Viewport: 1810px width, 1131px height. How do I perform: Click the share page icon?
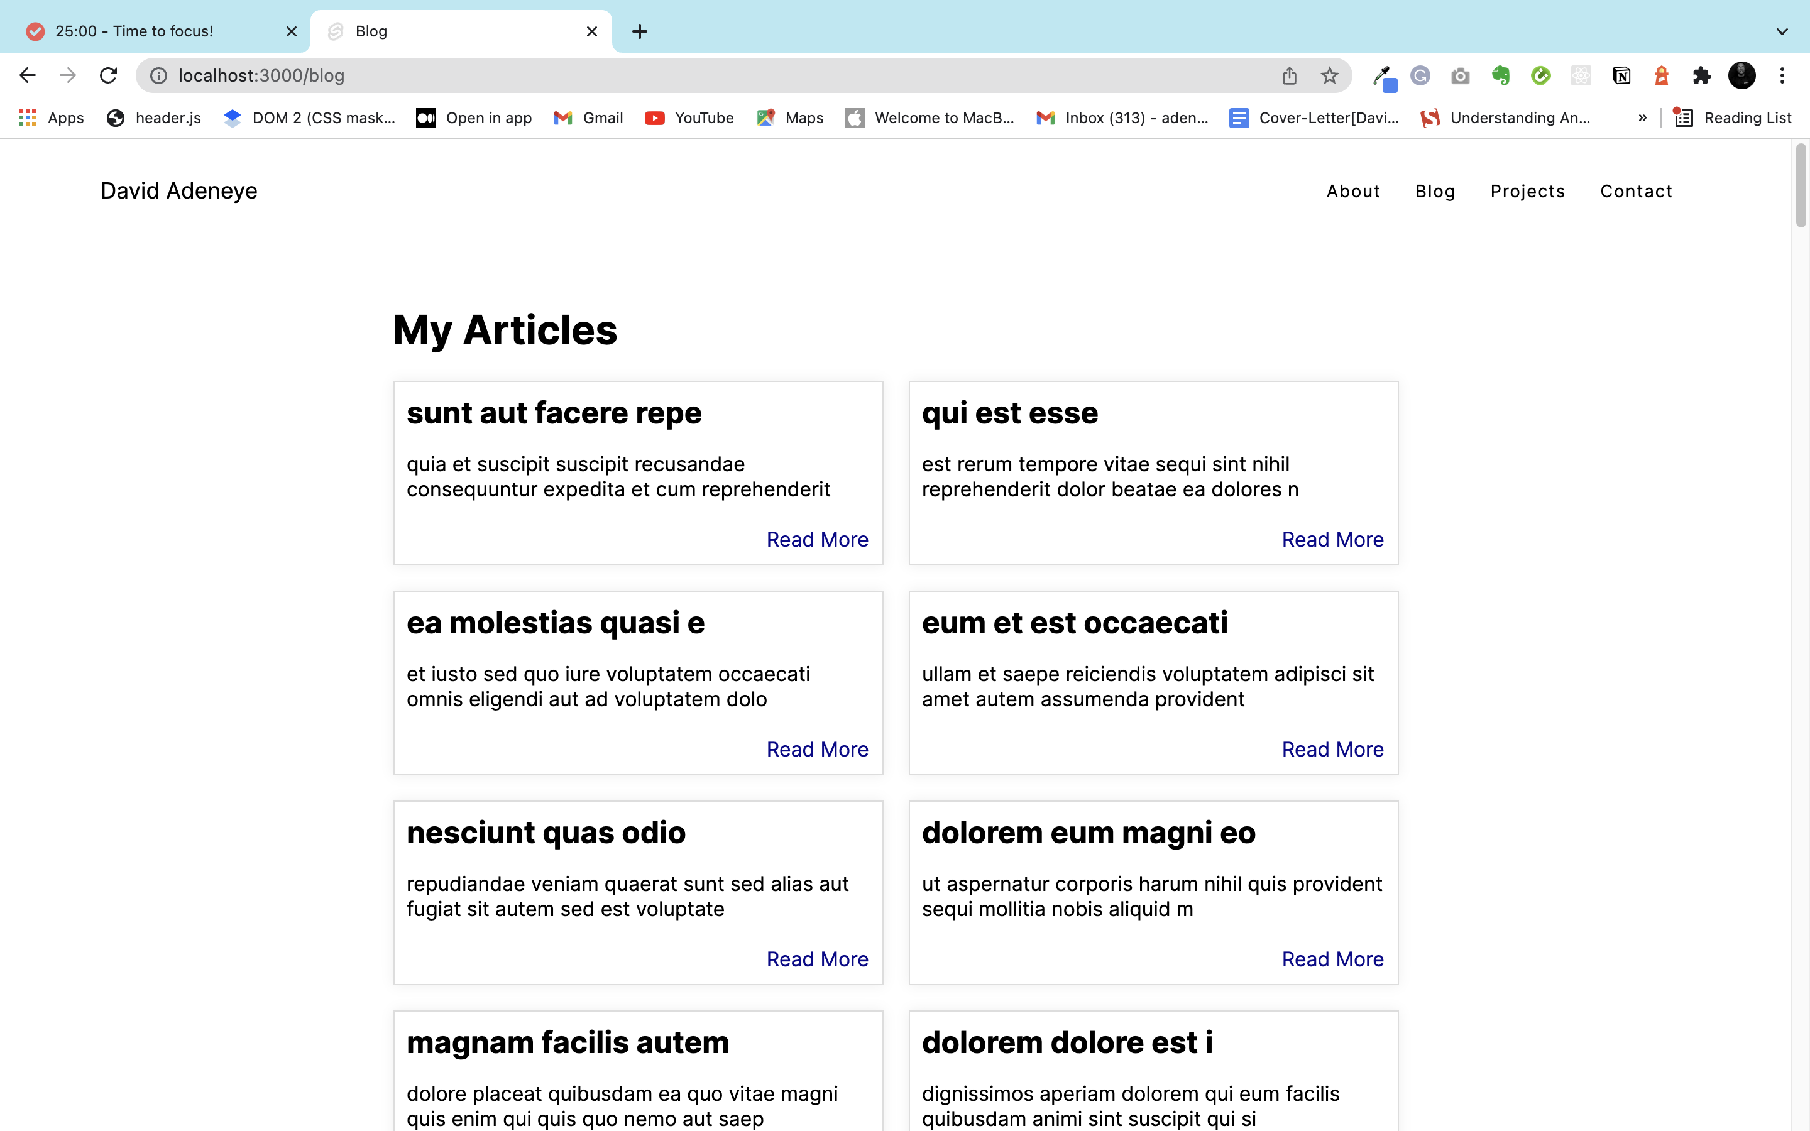click(x=1290, y=75)
